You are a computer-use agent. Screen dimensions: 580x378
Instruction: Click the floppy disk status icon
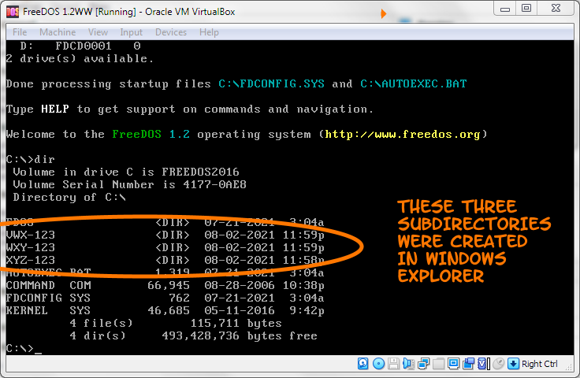click(393, 364)
